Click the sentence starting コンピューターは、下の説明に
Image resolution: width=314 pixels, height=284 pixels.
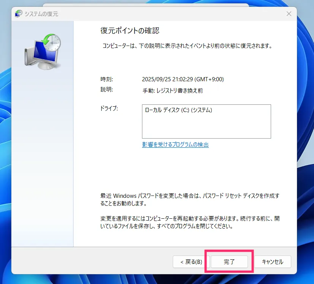(187, 46)
